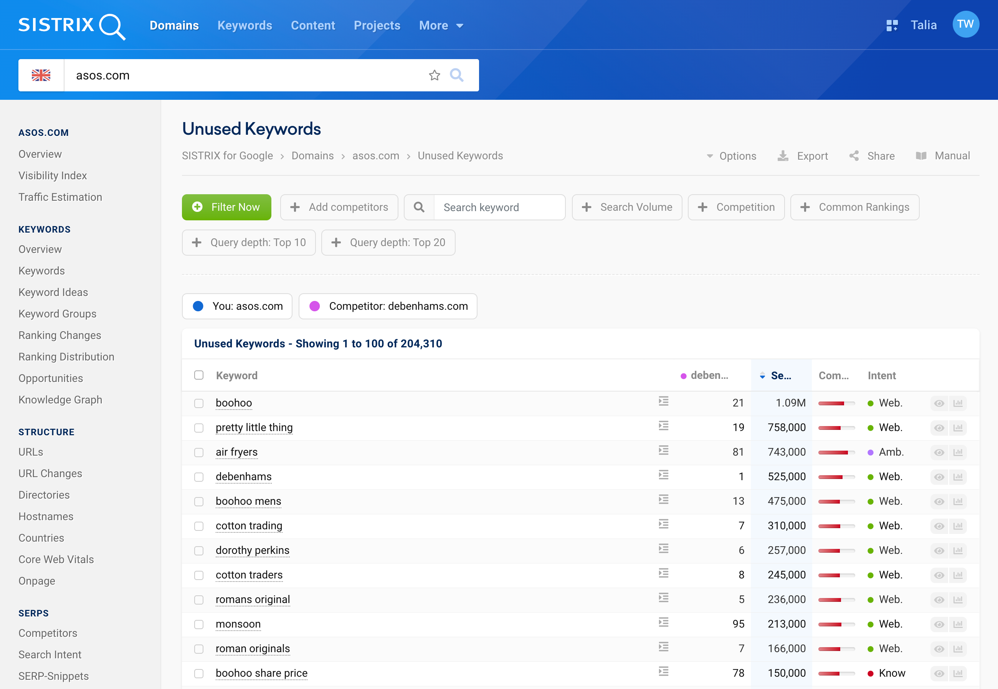Open SERP list icon for roman originals row
998x689 pixels.
[x=663, y=647]
